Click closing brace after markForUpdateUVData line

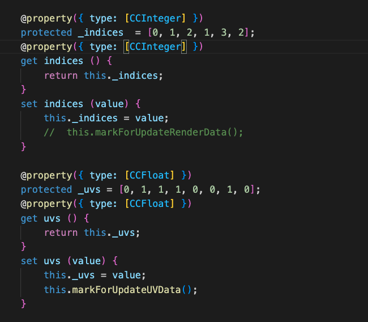coord(23,304)
